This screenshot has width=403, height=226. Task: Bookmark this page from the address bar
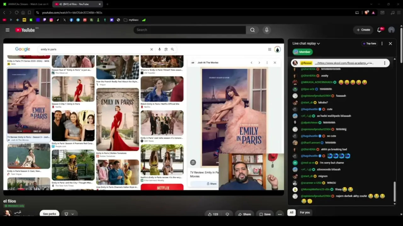click(29, 13)
